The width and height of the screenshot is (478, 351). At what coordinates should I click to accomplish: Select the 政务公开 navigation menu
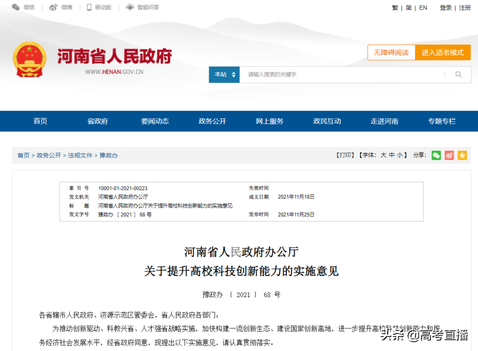tap(212, 121)
